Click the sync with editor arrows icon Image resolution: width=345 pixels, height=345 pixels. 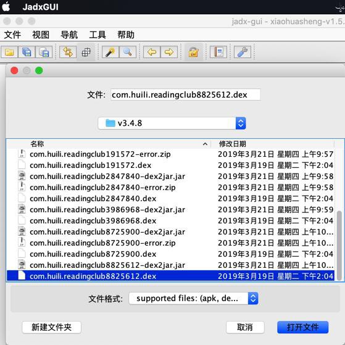68,52
